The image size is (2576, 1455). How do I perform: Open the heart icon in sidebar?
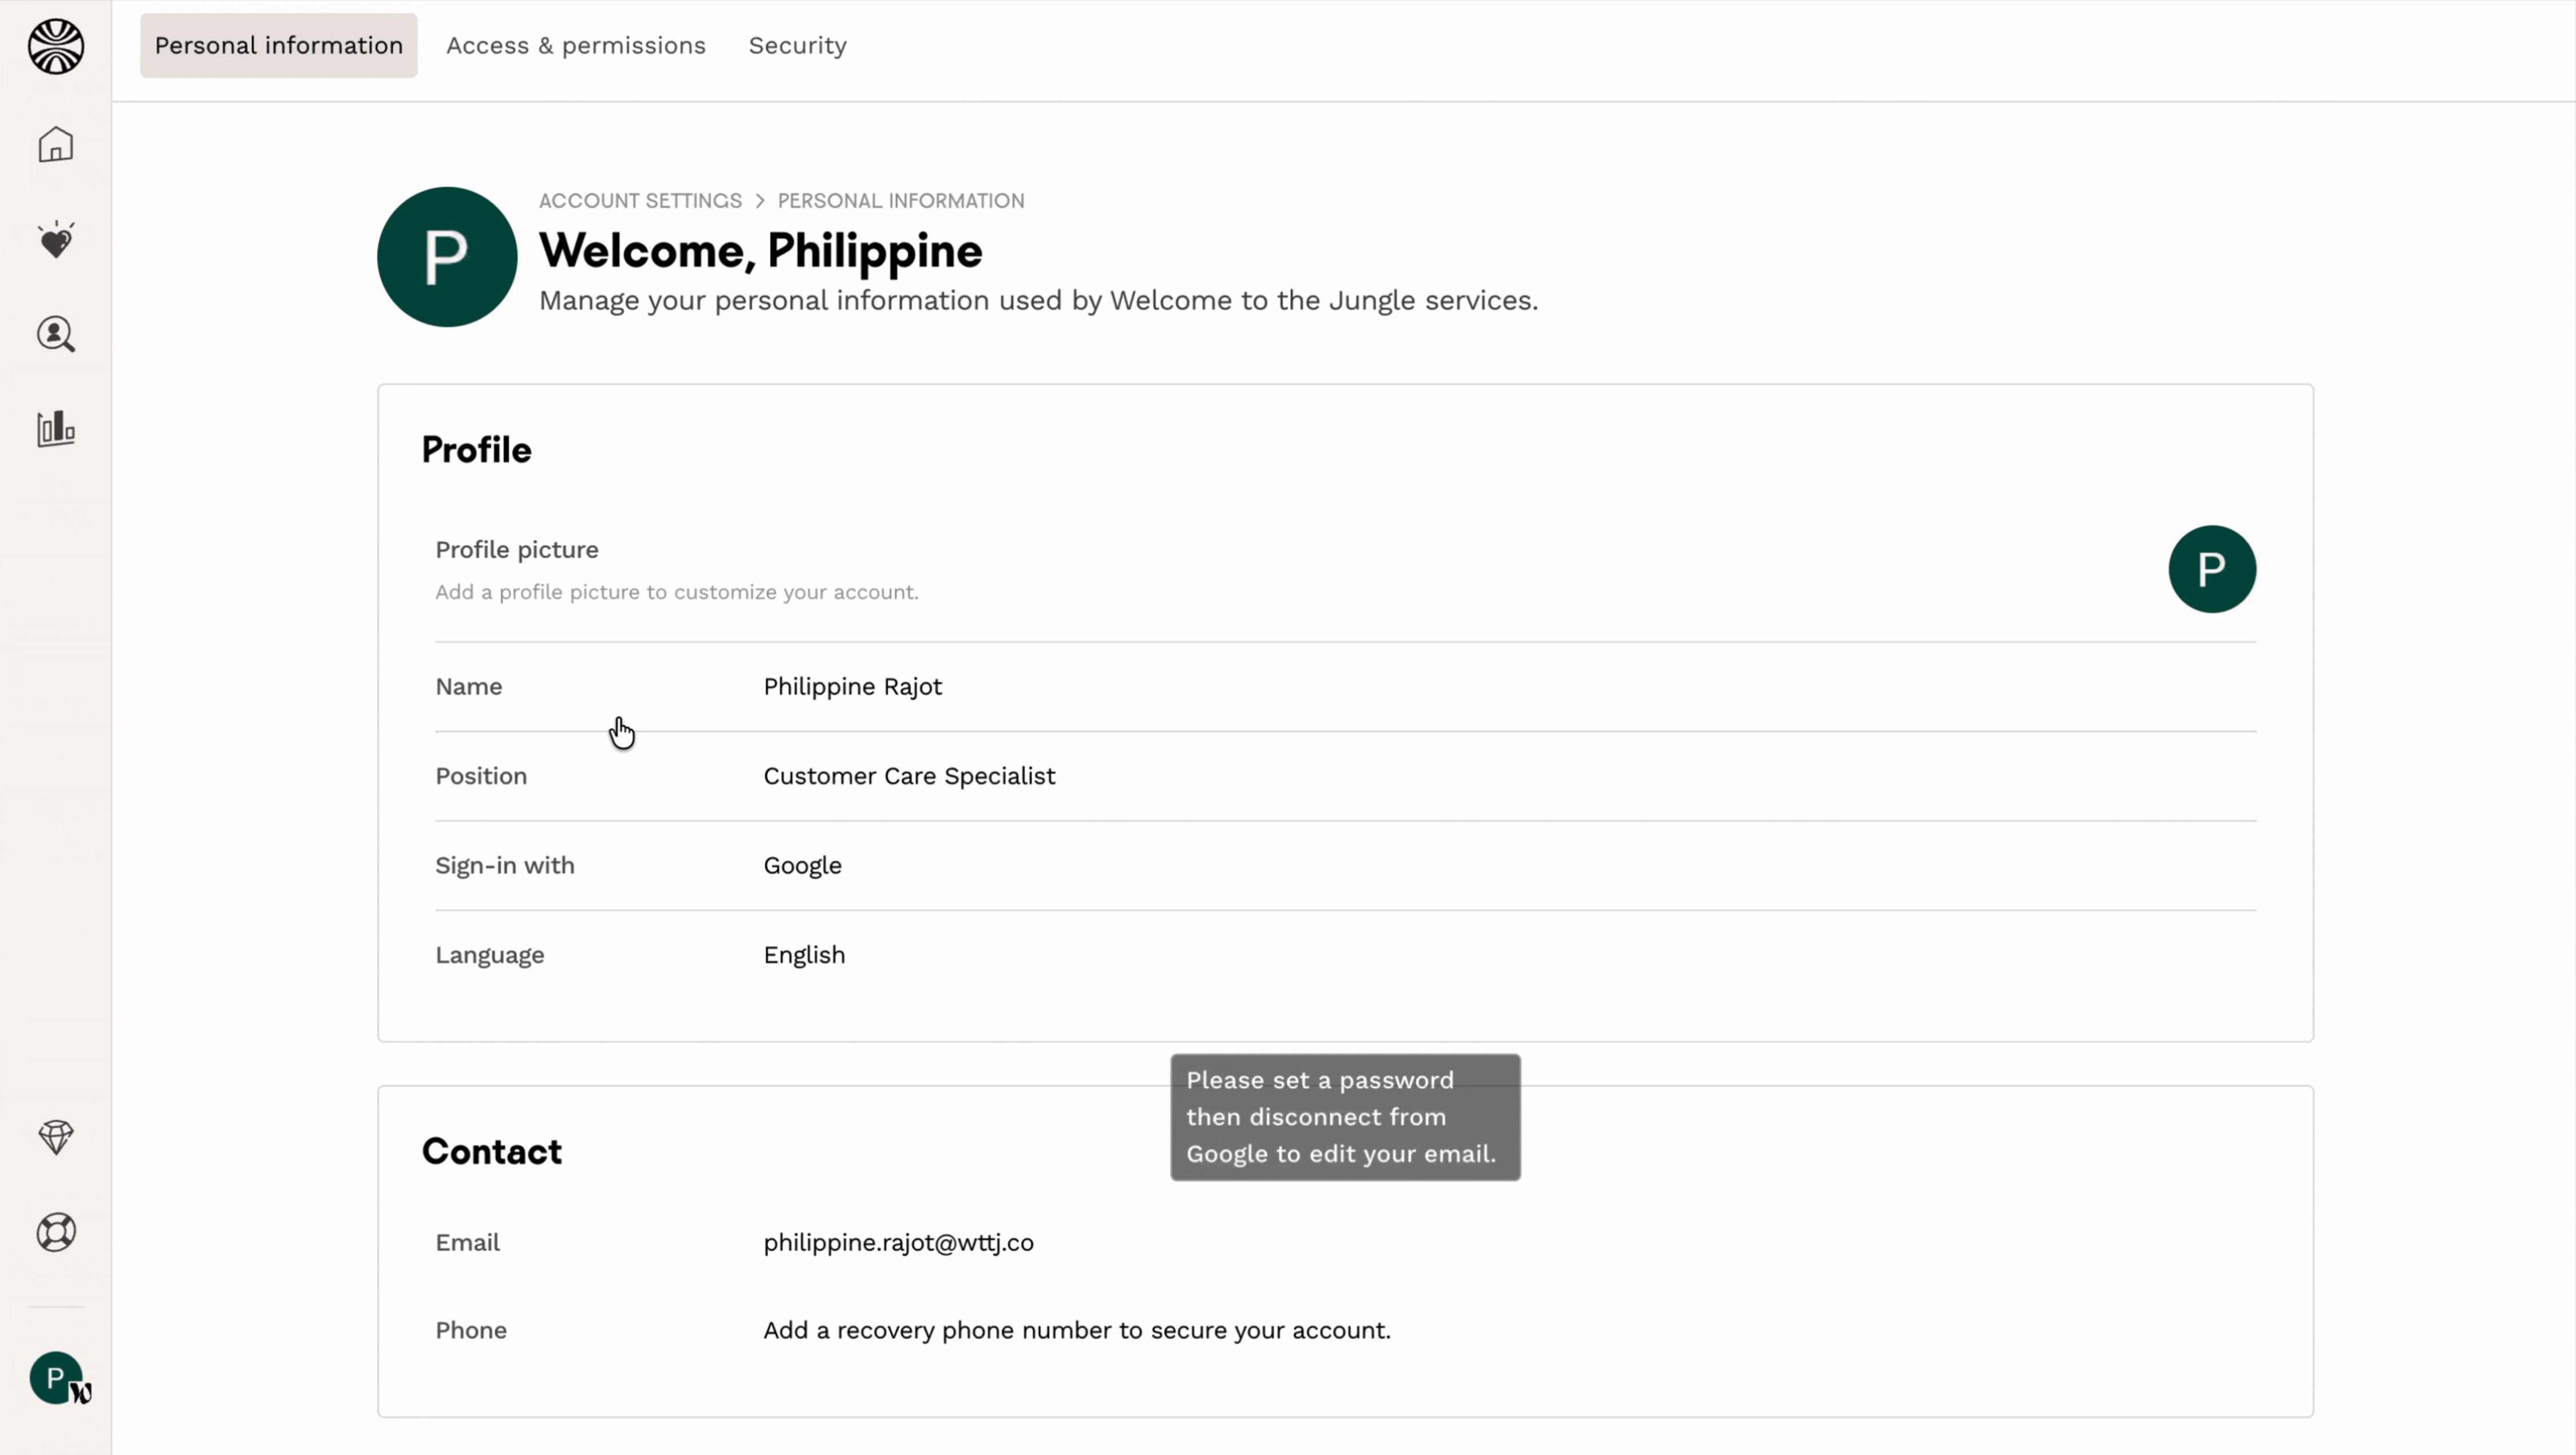pyautogui.click(x=56, y=240)
